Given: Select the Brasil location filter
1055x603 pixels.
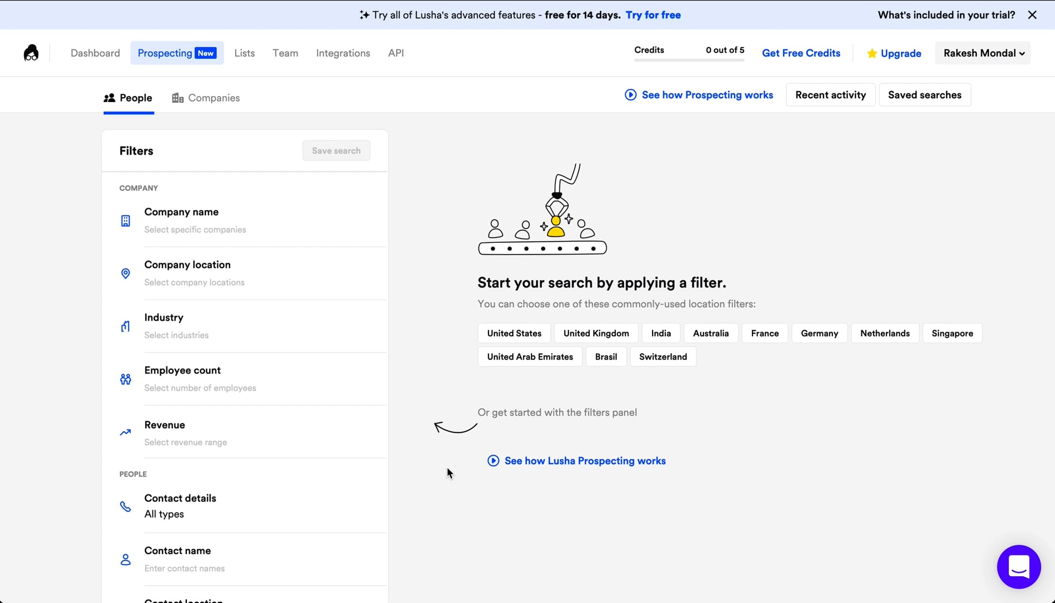Looking at the screenshot, I should [x=606, y=357].
